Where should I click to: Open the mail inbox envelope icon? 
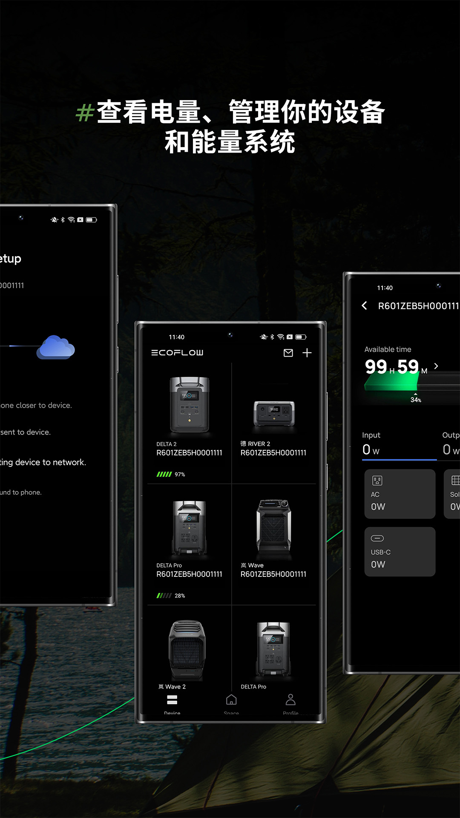(x=288, y=353)
